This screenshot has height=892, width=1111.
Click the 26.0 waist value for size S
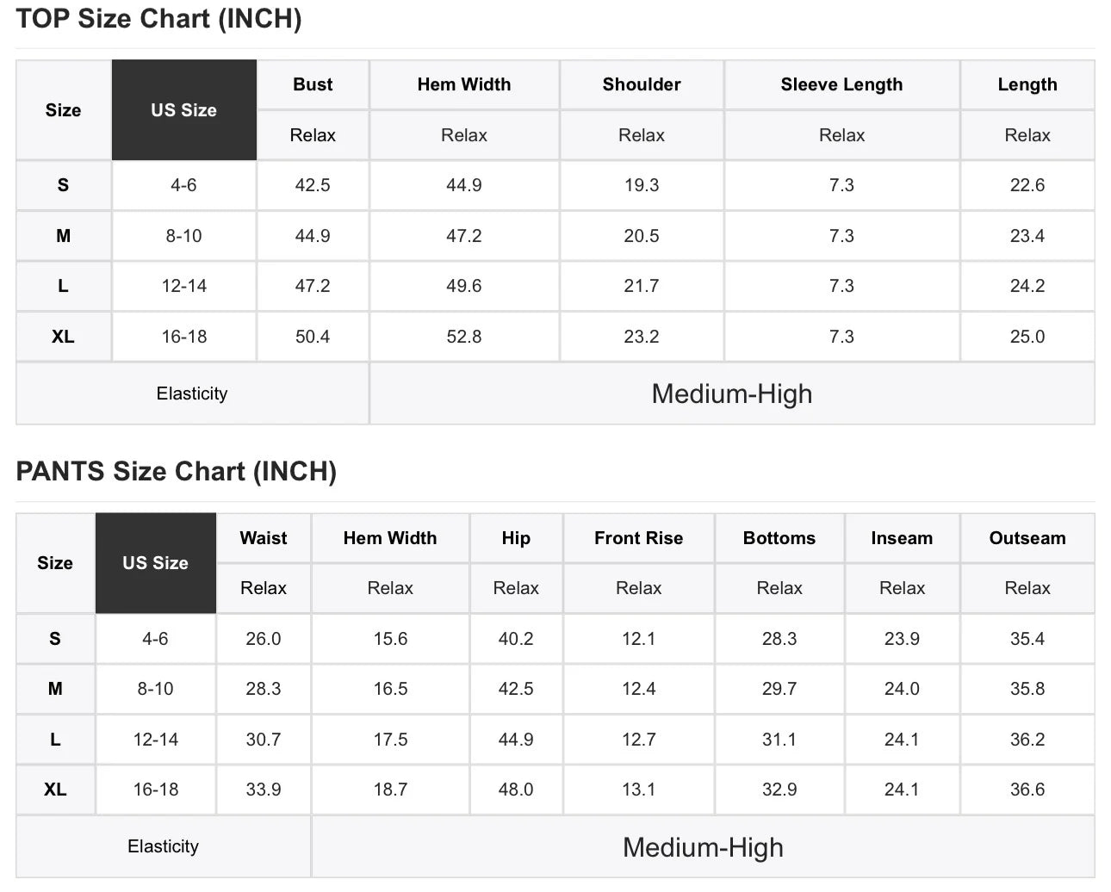[264, 639]
